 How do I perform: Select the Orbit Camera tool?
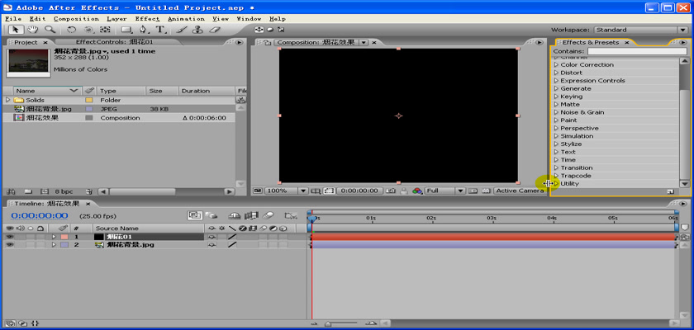[x=88, y=30]
